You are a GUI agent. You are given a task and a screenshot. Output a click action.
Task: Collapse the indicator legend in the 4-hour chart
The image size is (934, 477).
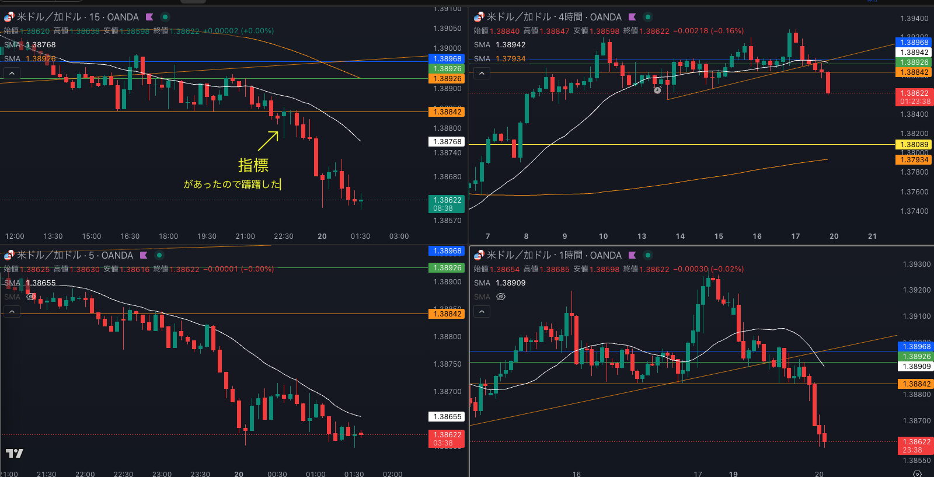coord(482,73)
